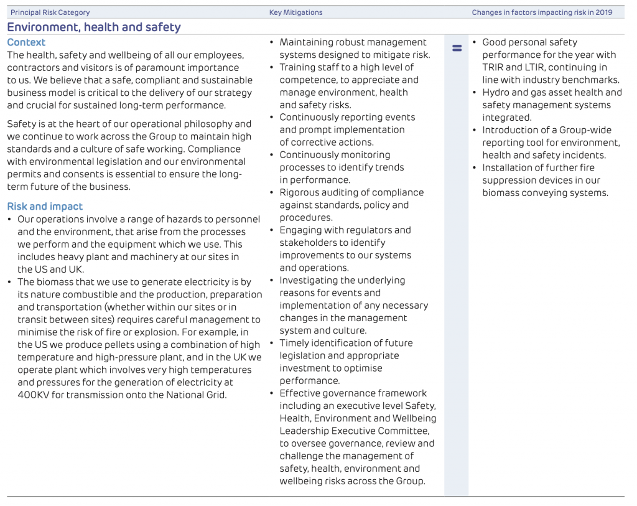Screen dimensions: 637x506
Task: Click the 'Principal Risk Category' column header
Action: click(x=50, y=12)
